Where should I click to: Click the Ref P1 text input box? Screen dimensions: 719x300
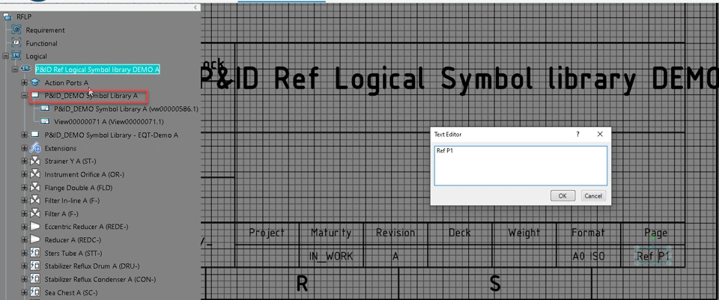point(521,166)
